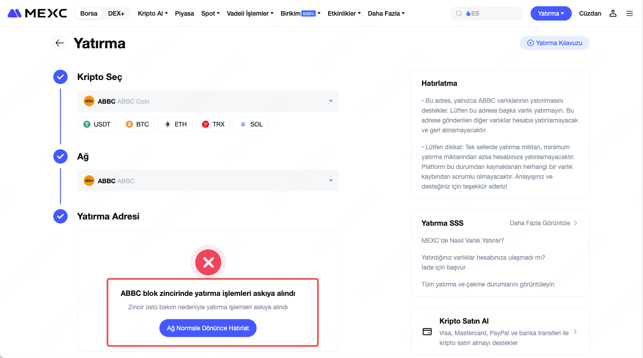Image resolution: width=643 pixels, height=358 pixels.
Task: Click the Yatırma Adresi step checkmark icon
Action: [x=60, y=216]
